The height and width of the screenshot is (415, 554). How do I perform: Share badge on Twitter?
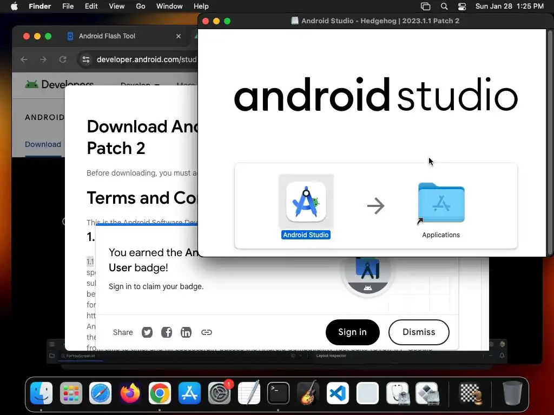point(147,332)
